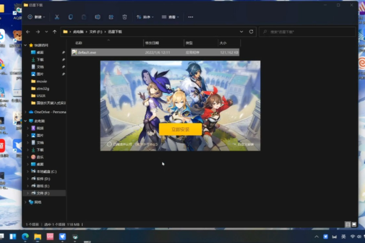Select the 文件 (F:) drive in sidebar
This screenshot has width=365, height=243.
click(x=43, y=193)
